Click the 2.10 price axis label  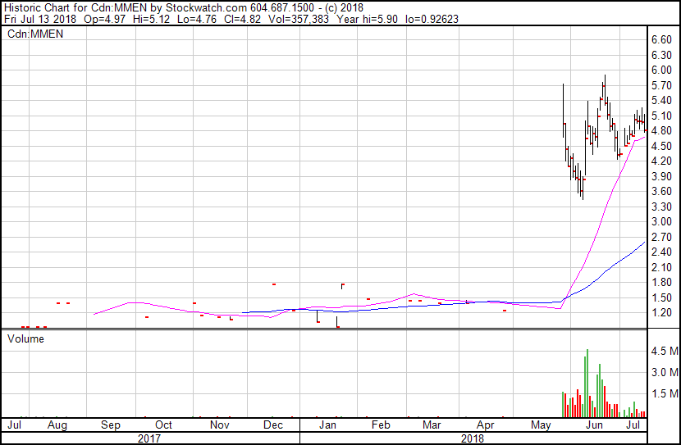661,267
